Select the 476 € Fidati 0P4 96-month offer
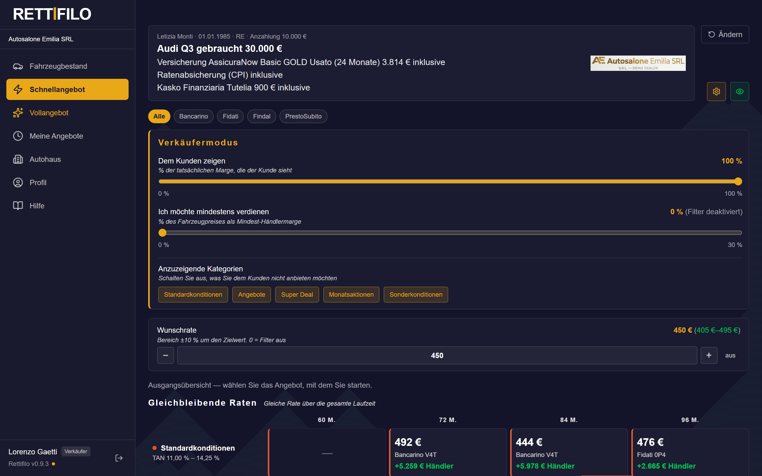This screenshot has width=762, height=476. pos(690,453)
